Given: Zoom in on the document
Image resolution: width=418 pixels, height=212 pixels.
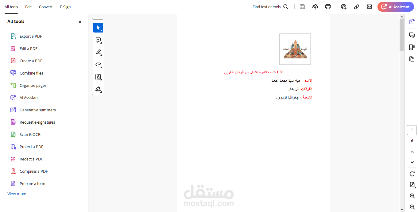Looking at the screenshot, I should [x=412, y=196].
